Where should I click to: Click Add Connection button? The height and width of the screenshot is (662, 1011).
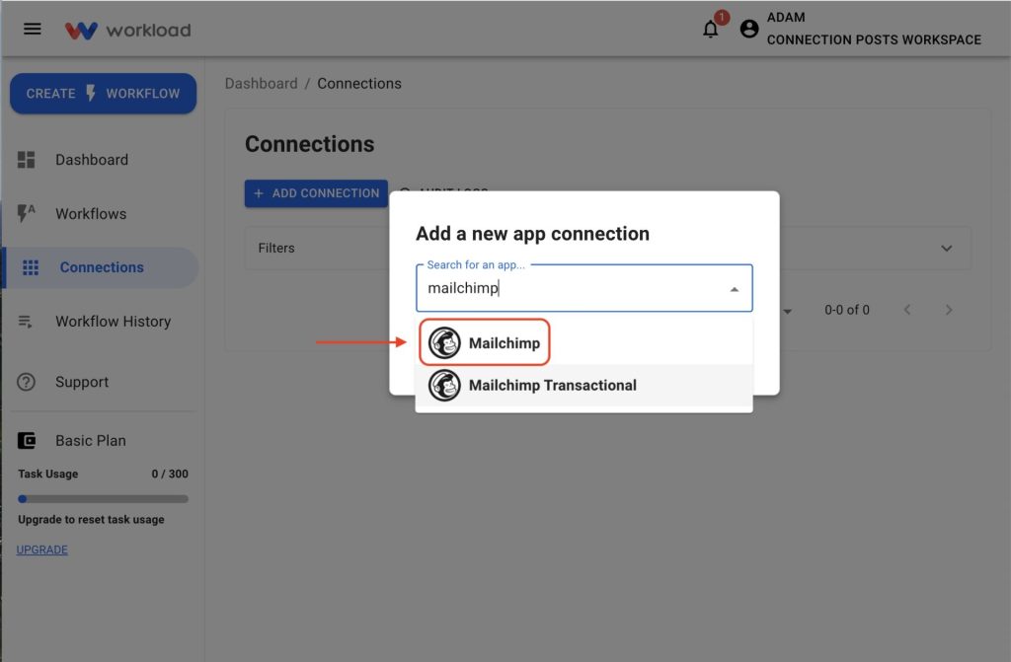(316, 193)
